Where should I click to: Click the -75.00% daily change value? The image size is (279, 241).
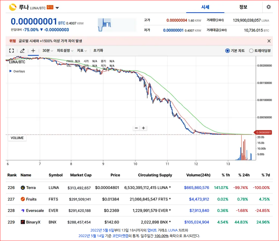31,30
